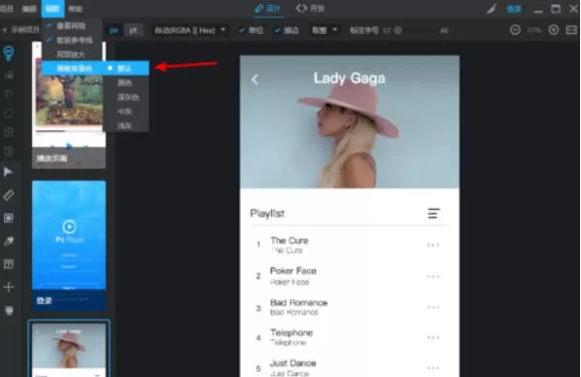Image resolution: width=581 pixels, height=377 pixels.
Task: Open the 自动(RGBA || Hex) color format dropdown
Action: 190,30
